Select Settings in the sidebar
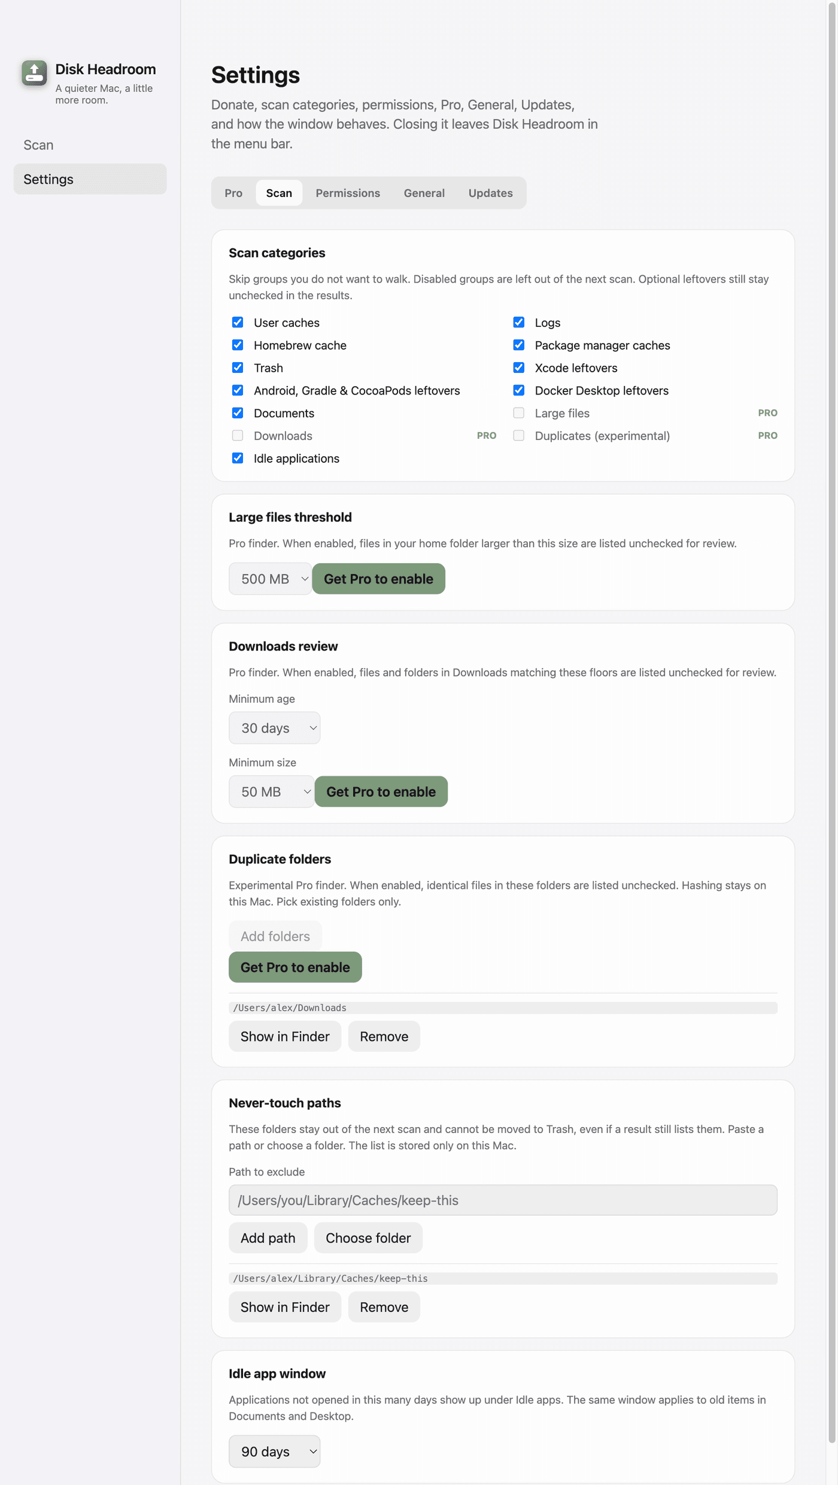 coord(90,179)
